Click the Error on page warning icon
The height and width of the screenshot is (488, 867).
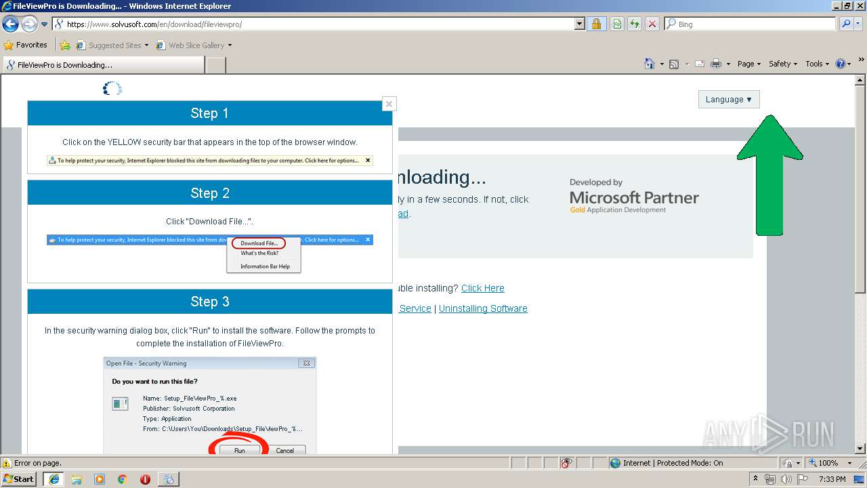tap(7, 463)
